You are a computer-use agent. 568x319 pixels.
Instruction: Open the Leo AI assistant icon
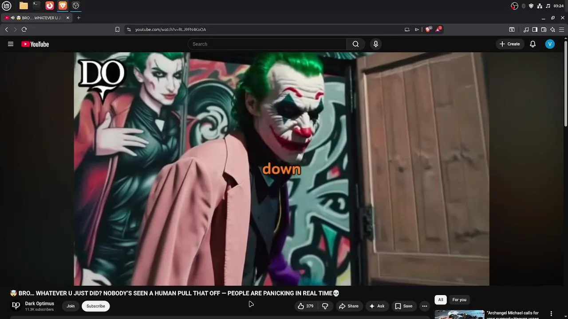point(552,30)
